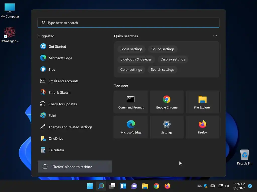
Task: Open Settings tile in Top apps
Action: coord(167,127)
